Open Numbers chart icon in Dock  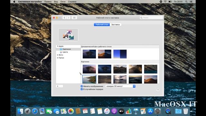click(129, 111)
